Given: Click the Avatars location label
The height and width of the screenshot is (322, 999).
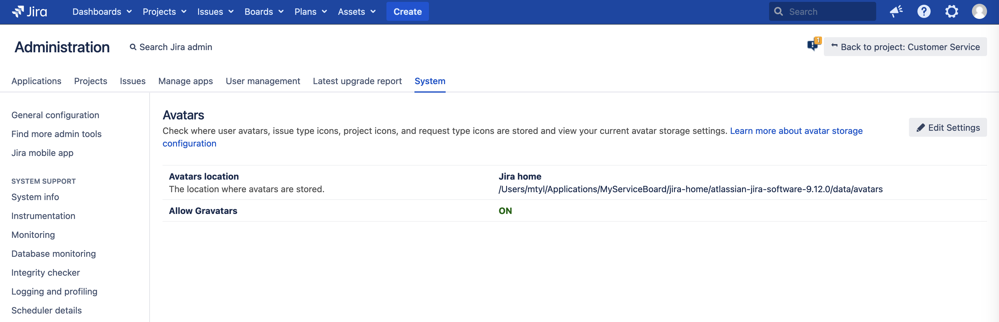Looking at the screenshot, I should point(204,176).
